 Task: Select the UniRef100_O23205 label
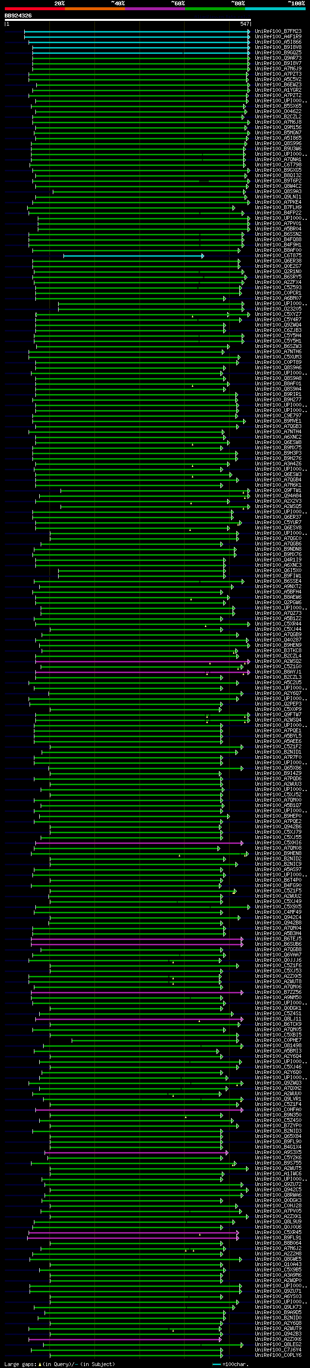[x=278, y=309]
